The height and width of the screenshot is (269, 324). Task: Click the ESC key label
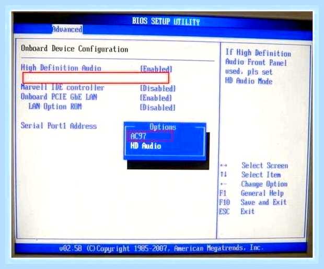[224, 212]
